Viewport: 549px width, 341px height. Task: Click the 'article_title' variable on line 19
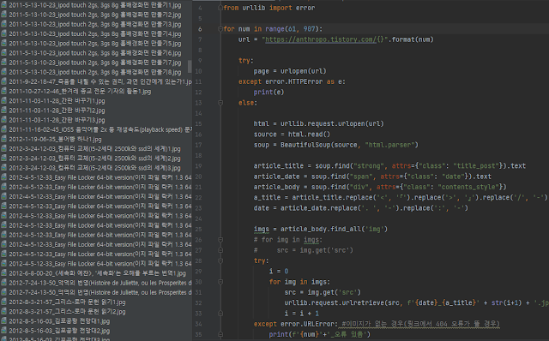[278, 165]
